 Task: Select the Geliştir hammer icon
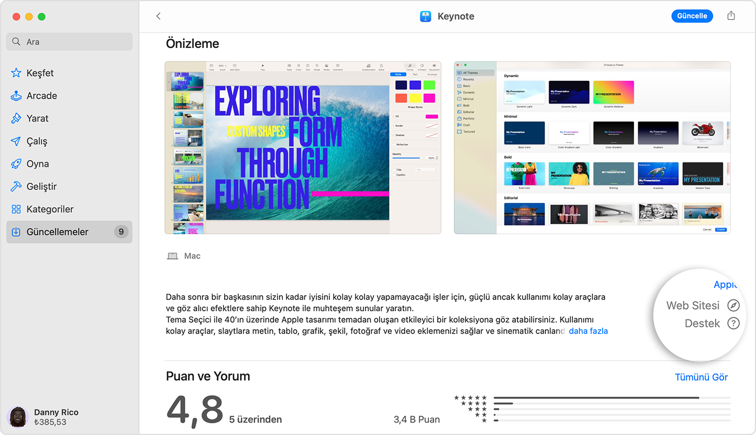point(16,186)
